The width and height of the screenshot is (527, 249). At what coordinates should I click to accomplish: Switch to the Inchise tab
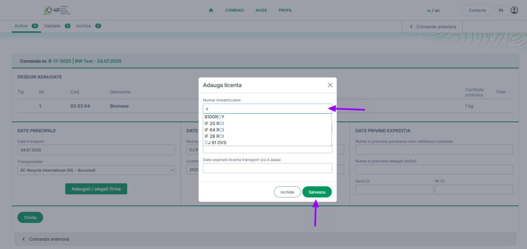84,26
